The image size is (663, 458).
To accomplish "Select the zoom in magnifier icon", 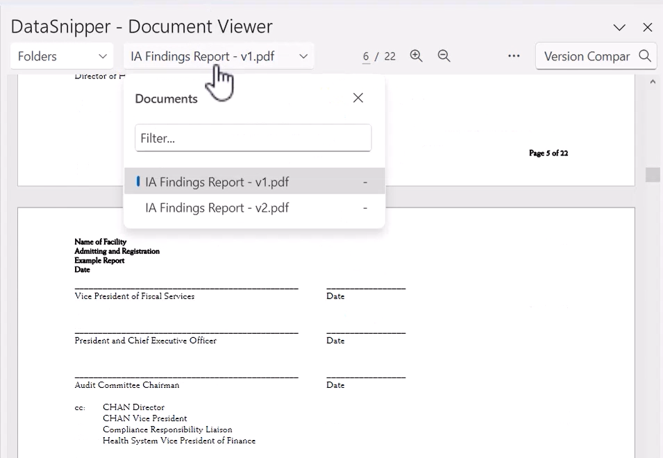I will pyautogui.click(x=416, y=56).
